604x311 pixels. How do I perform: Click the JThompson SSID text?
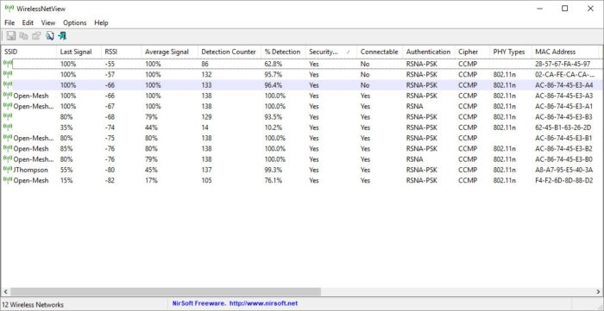[31, 170]
